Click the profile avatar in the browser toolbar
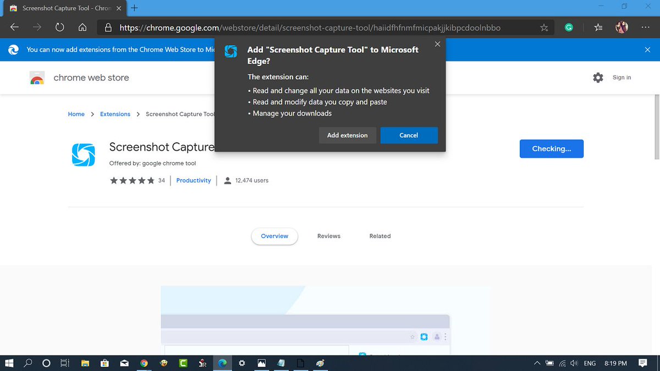Viewport: 660px width, 371px height. [x=621, y=26]
